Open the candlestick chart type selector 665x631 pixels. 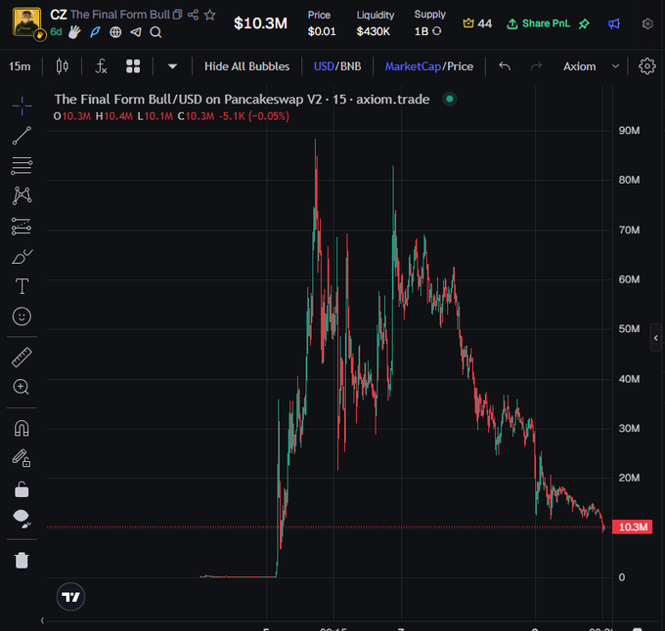[x=63, y=66]
